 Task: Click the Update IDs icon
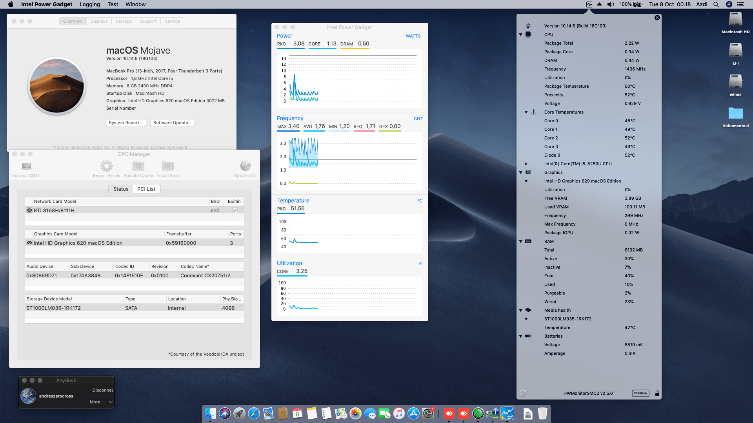(x=246, y=166)
